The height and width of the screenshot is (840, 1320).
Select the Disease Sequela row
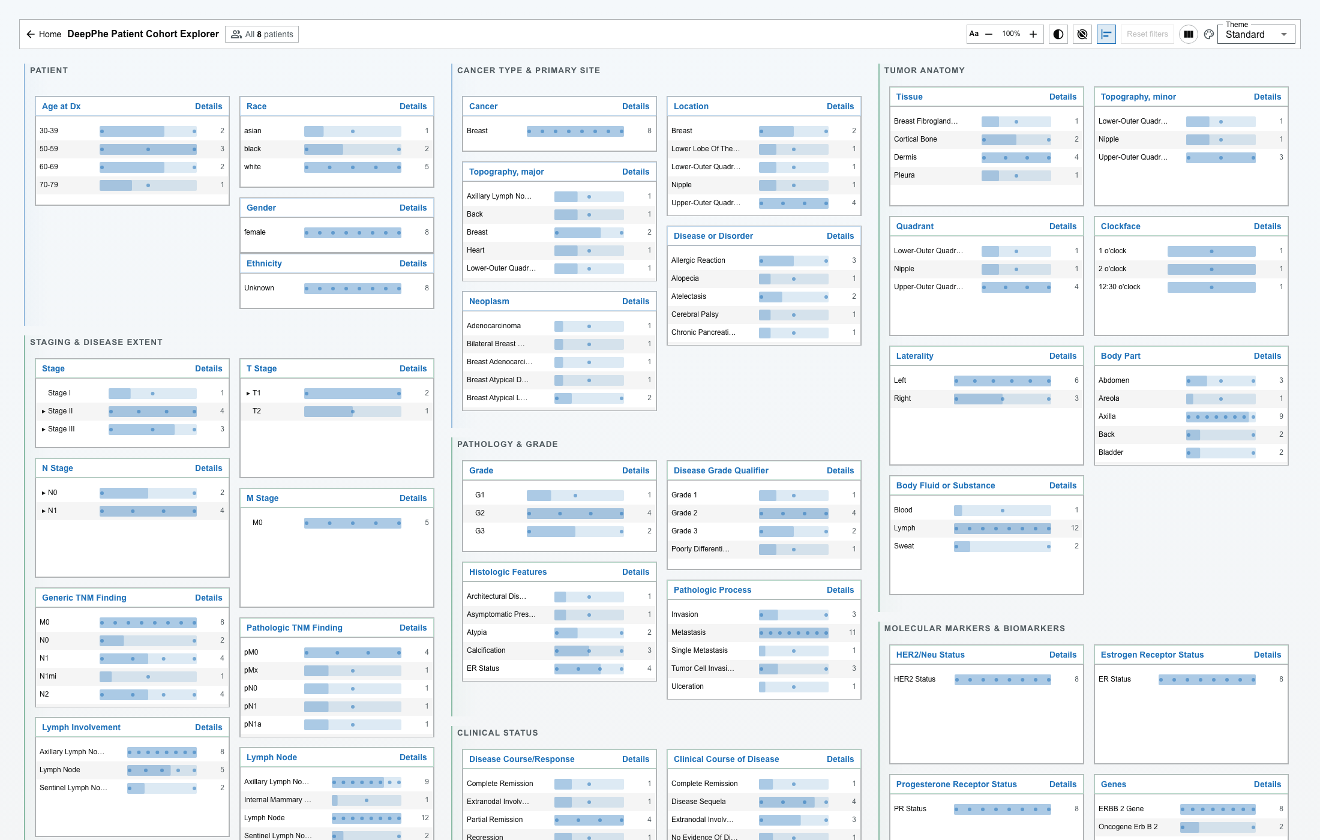(x=764, y=802)
